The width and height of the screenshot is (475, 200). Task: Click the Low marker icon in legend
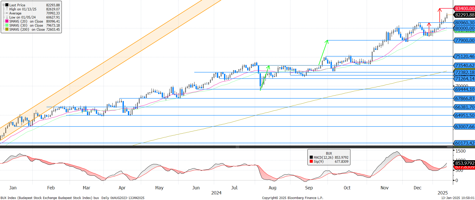[x=7, y=17]
